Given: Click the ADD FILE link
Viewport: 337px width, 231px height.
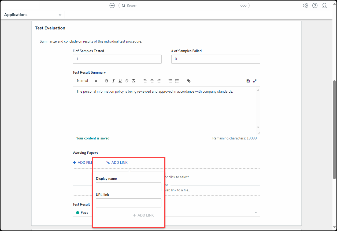Looking at the screenshot, I should pyautogui.click(x=83, y=162).
